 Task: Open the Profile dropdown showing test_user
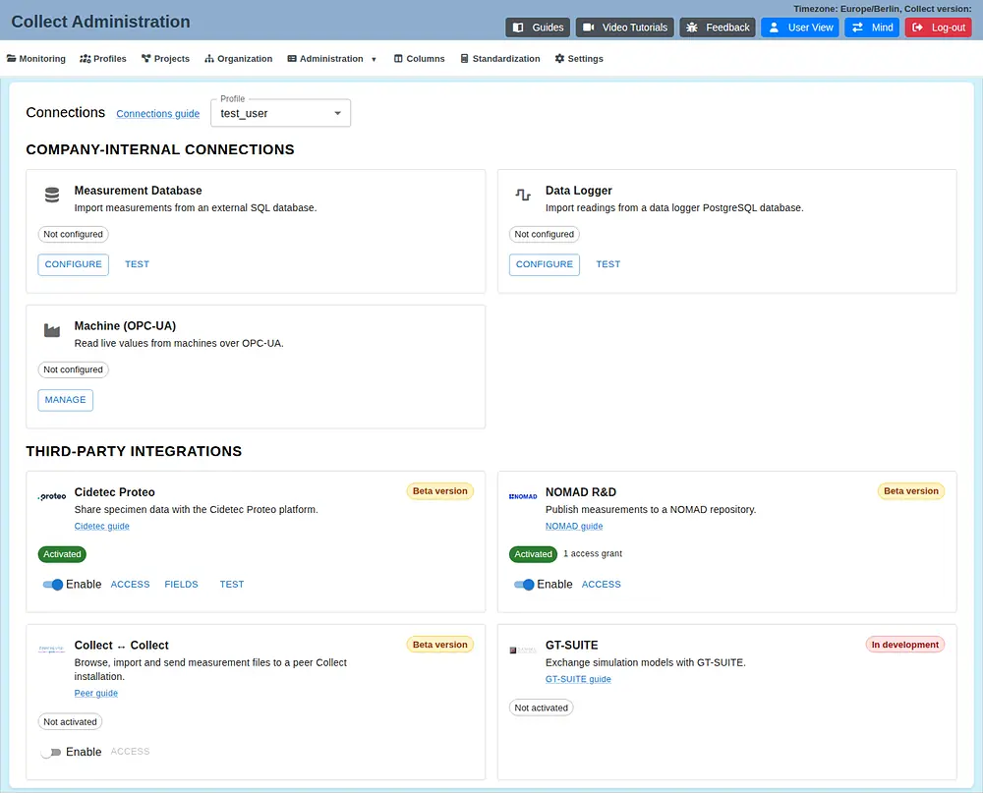pos(280,113)
